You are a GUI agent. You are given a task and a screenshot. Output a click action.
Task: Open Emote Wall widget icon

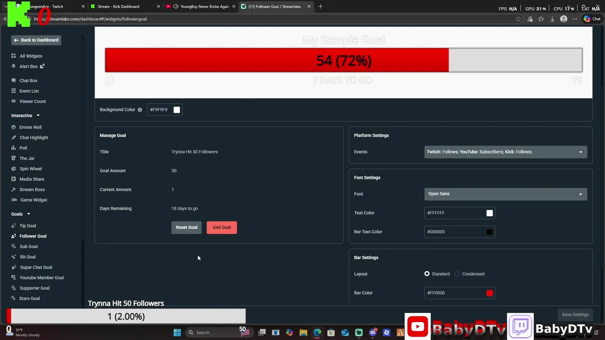point(14,127)
